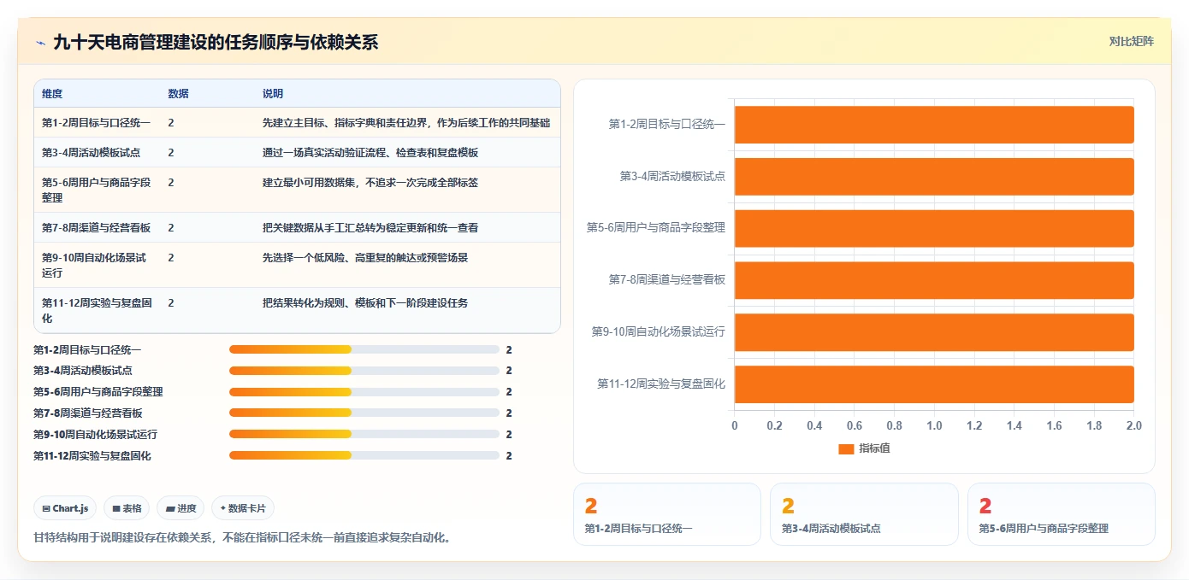Select the Chart.js tag chip
The image size is (1189, 580).
pos(66,508)
